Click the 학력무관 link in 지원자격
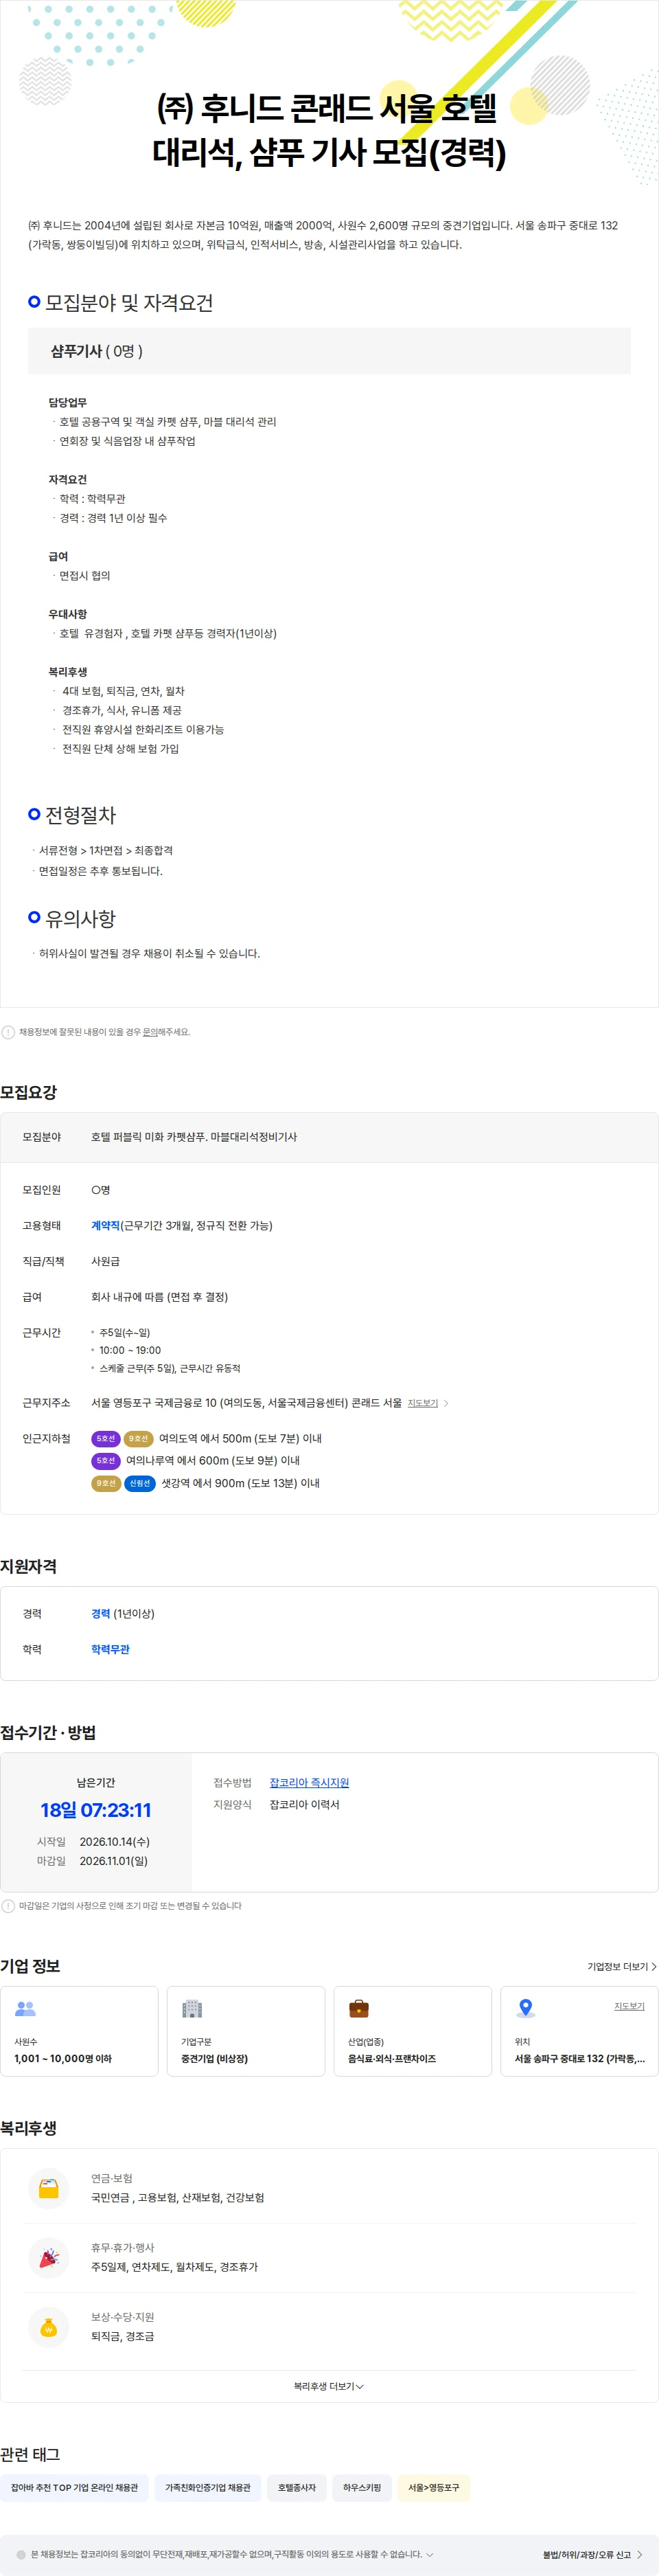The image size is (659, 2576). point(110,1649)
